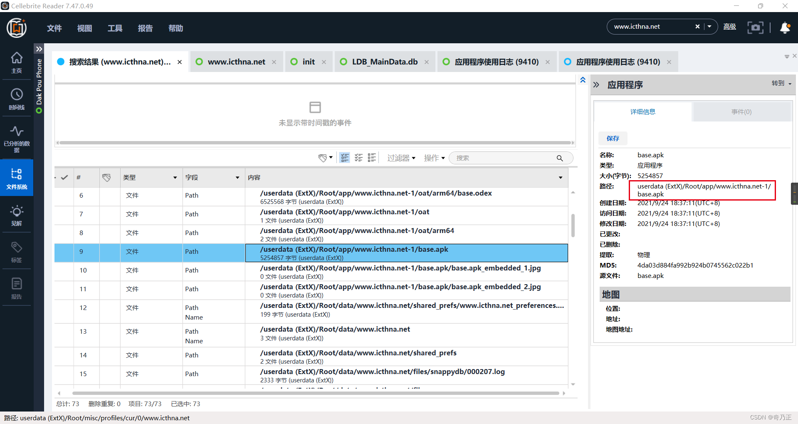
Task: Click the magnifier icon in table search
Action: pos(560,158)
